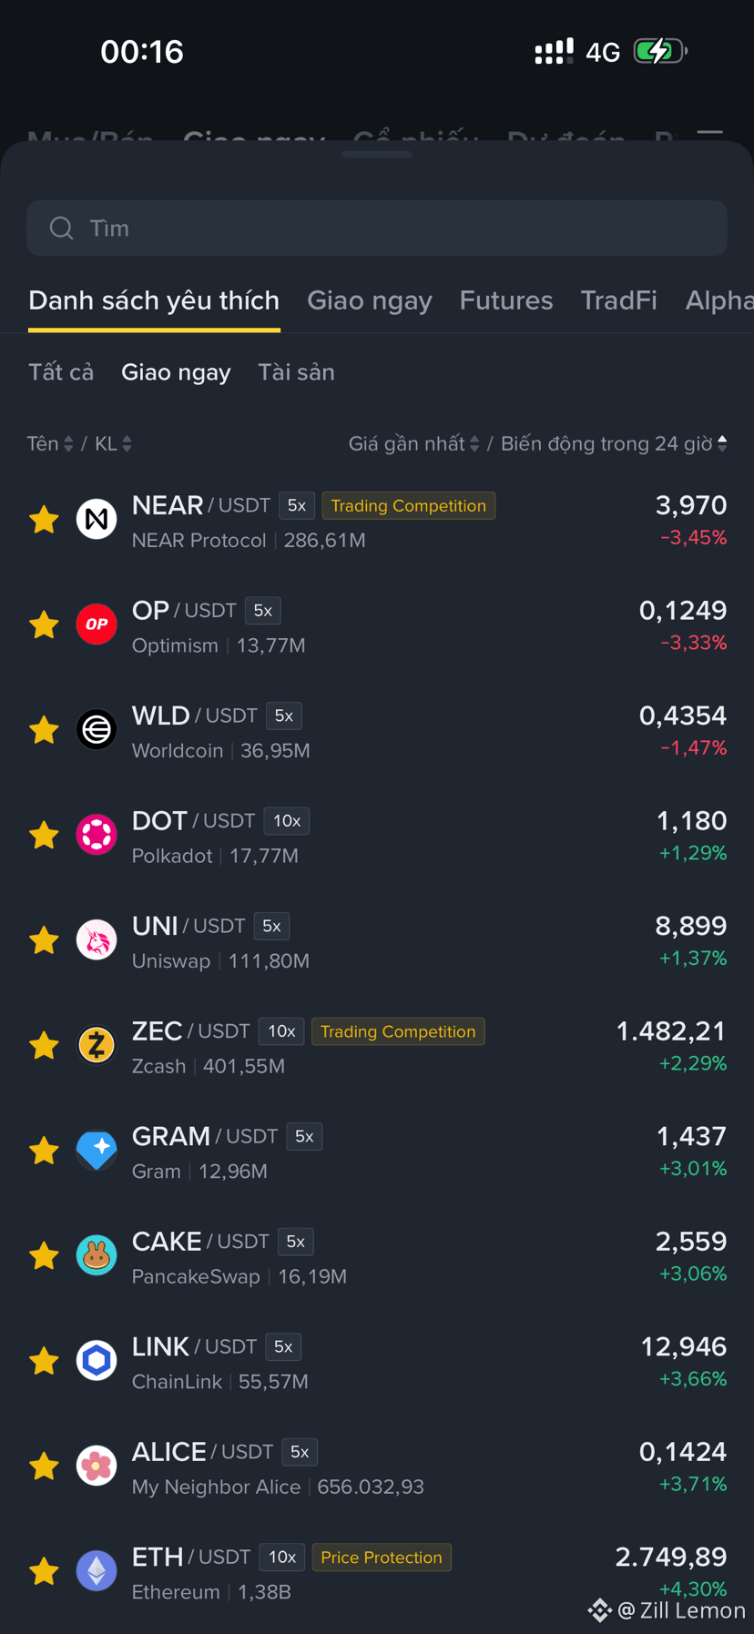Open the TradFi tab
This screenshot has height=1634, width=754.
pyautogui.click(x=619, y=300)
